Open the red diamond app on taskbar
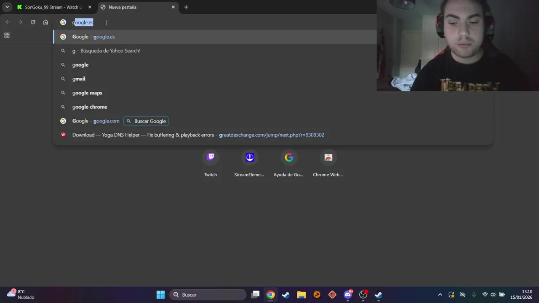Viewport: 539px width, 303px height. pyautogui.click(x=332, y=295)
